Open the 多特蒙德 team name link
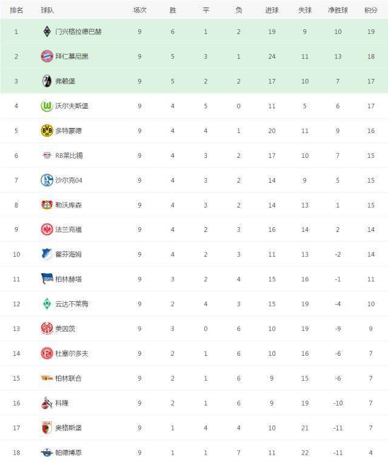This screenshot has height=462, width=388. [x=68, y=131]
